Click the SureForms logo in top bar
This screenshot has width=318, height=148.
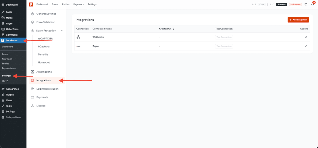pyautogui.click(x=31, y=4)
